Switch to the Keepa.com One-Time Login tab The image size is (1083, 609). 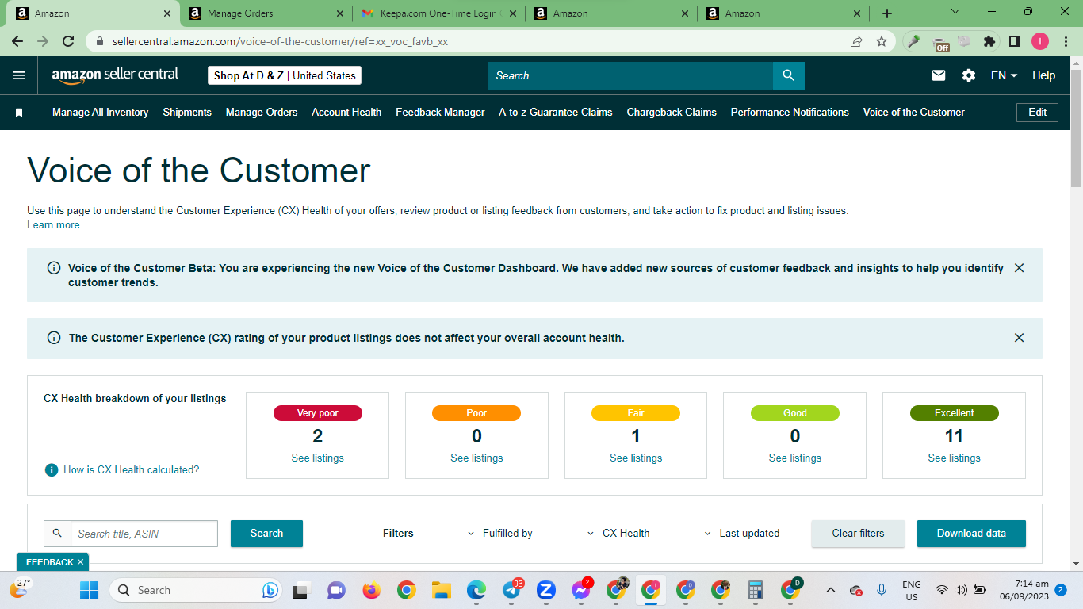pos(438,13)
